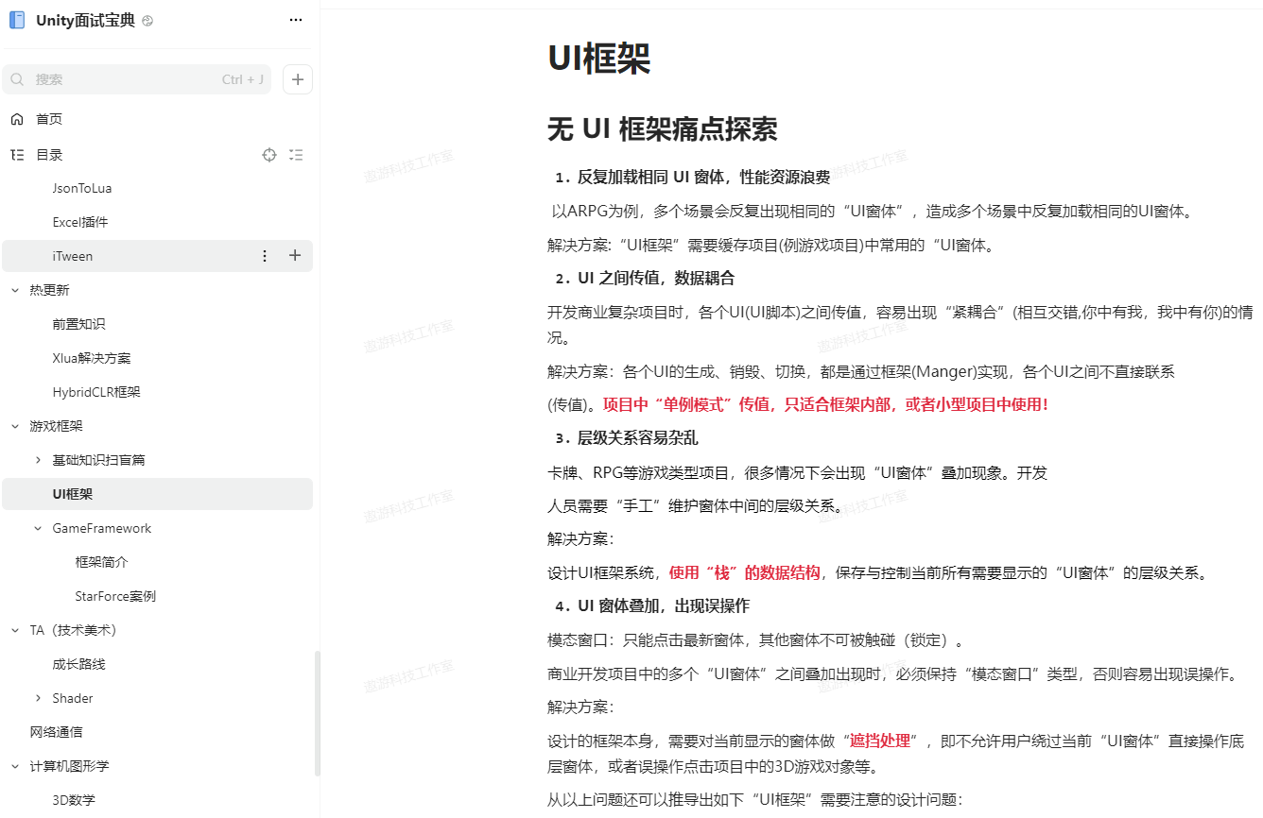Open the vertical dots menu on iTween
This screenshot has width=1263, height=818.
pyautogui.click(x=265, y=256)
